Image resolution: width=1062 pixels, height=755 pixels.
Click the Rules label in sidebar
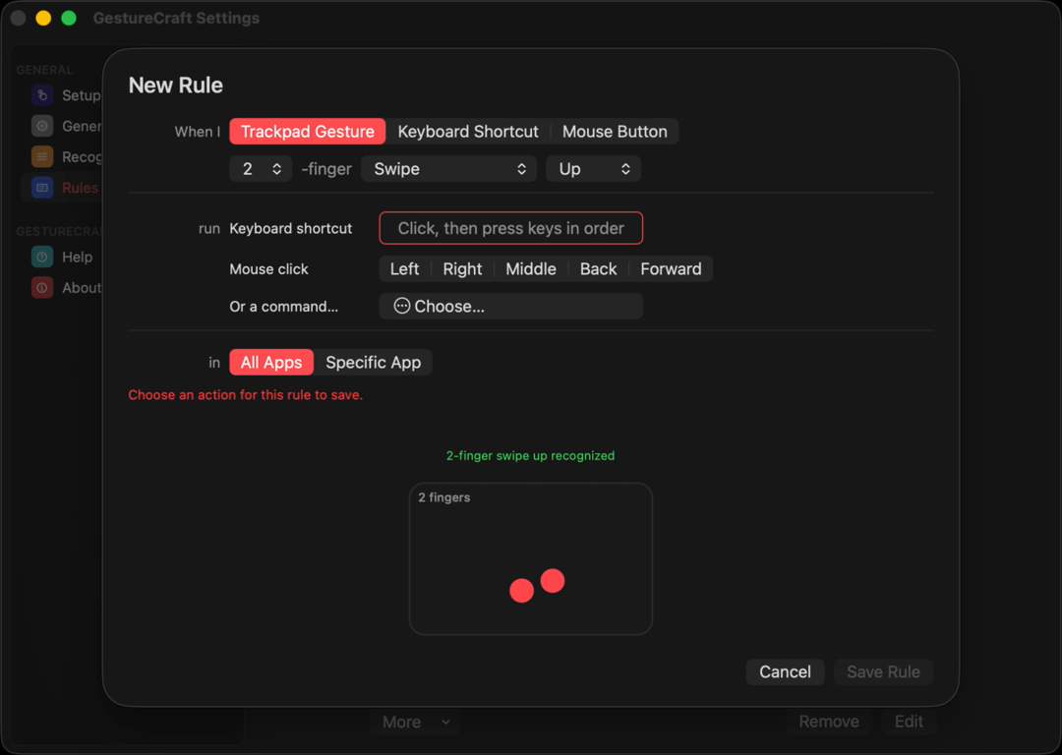click(80, 188)
